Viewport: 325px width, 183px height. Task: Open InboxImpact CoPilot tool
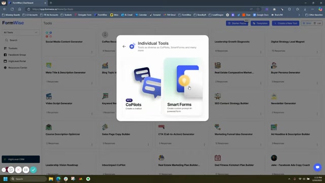[x=114, y=165]
